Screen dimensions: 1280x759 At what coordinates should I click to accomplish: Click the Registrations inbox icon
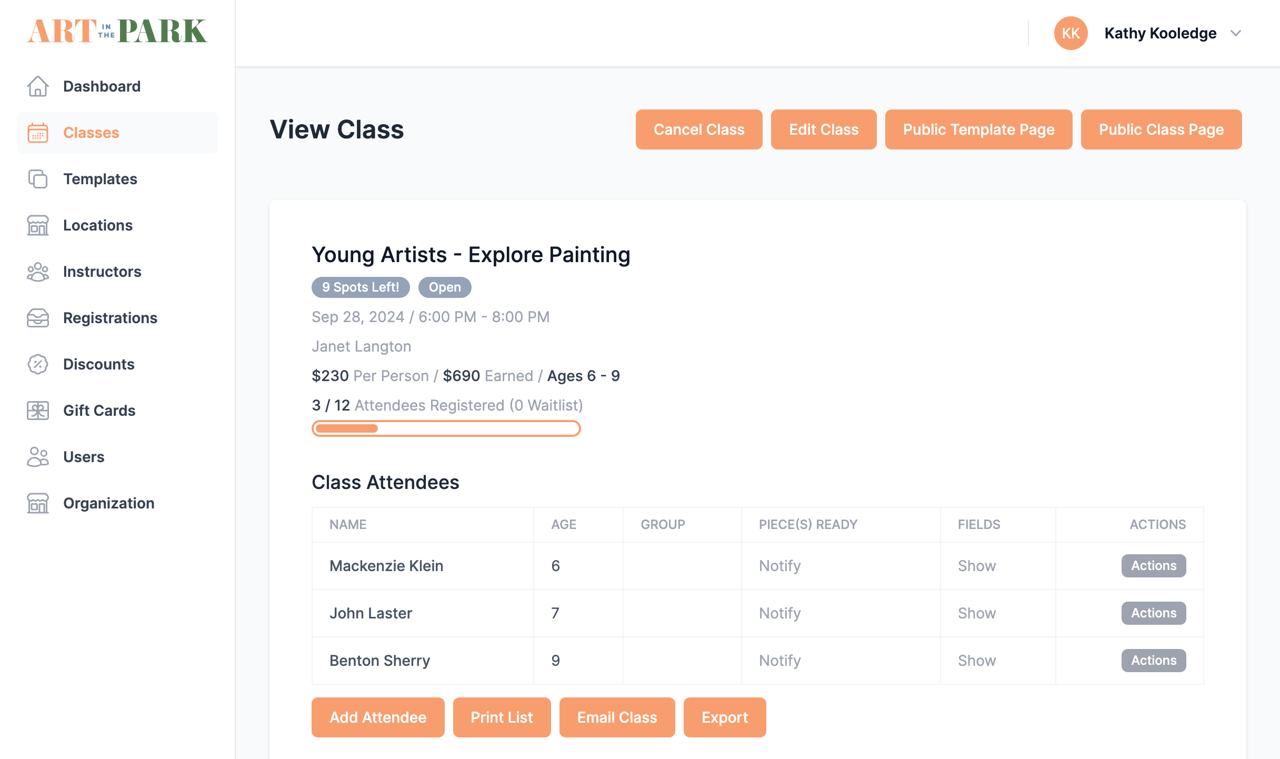point(37,318)
